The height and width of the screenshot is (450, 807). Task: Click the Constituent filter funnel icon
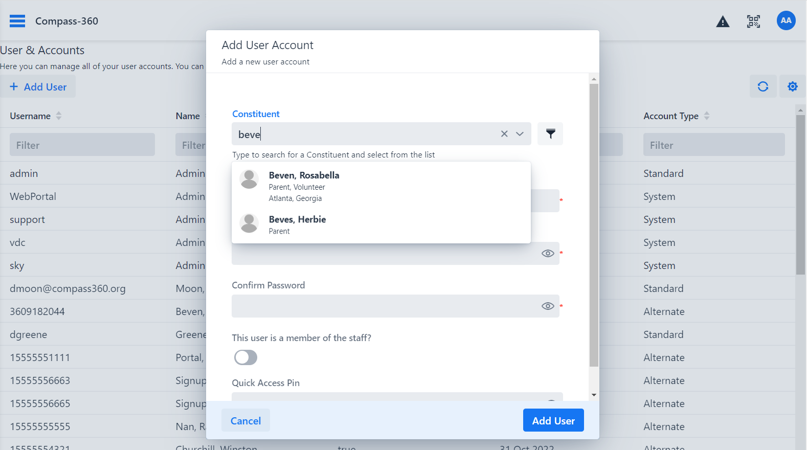550,134
